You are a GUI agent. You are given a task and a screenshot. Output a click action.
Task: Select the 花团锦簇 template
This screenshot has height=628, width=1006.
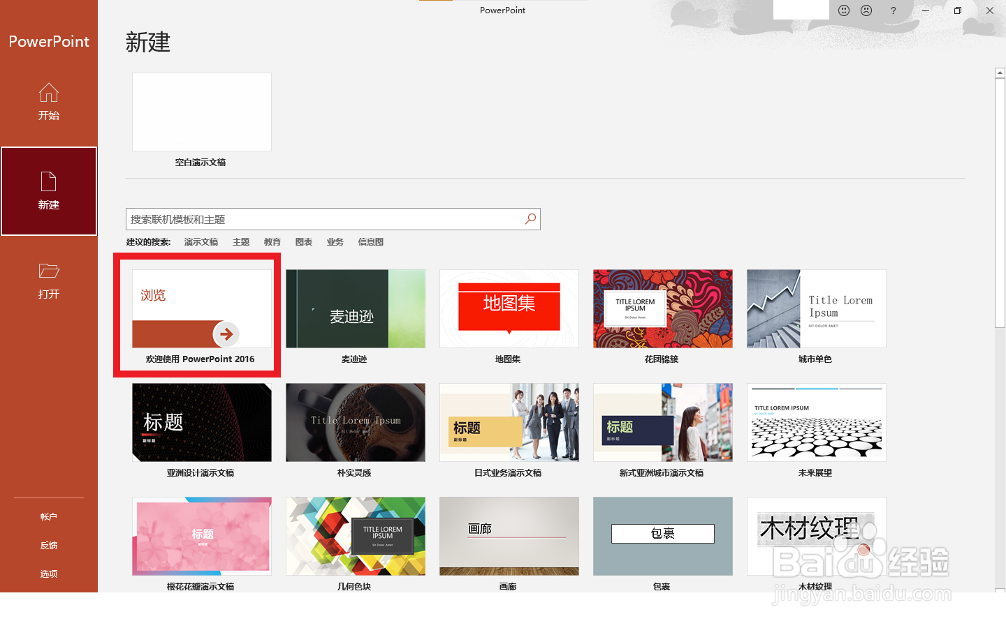(x=663, y=308)
